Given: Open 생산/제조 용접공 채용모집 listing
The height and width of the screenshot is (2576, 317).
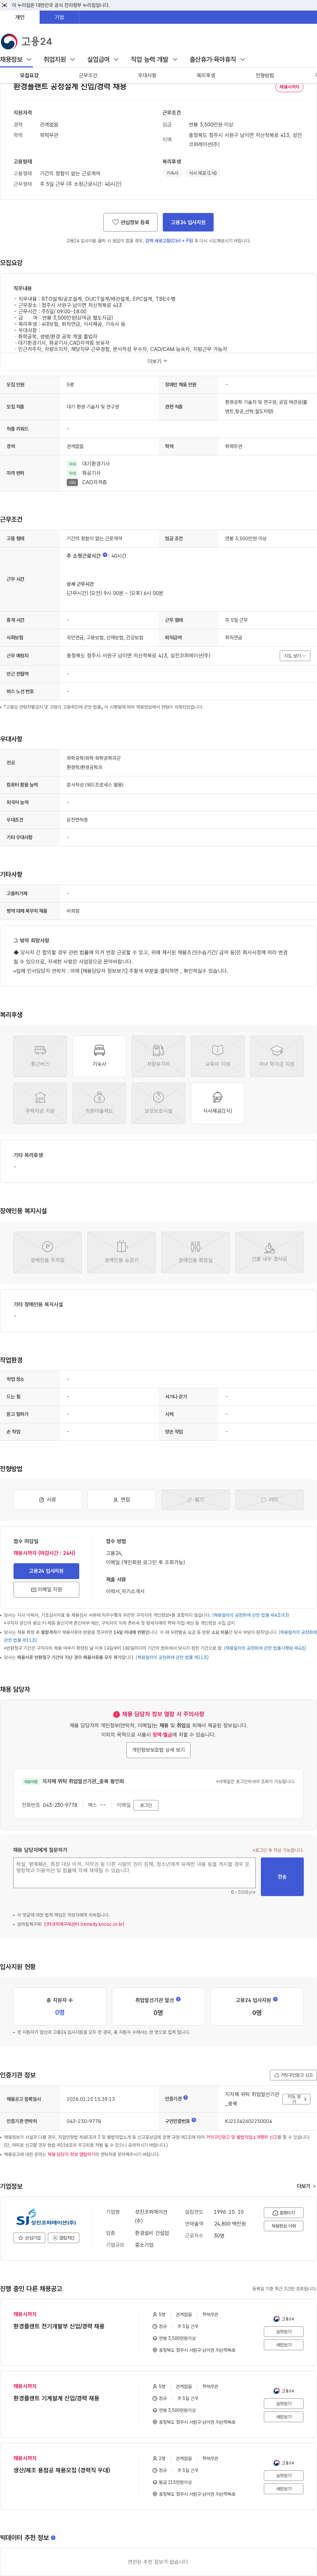Looking at the screenshot, I should pyautogui.click(x=62, y=2470).
